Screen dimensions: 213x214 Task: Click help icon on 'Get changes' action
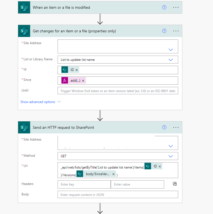coord(164,31)
